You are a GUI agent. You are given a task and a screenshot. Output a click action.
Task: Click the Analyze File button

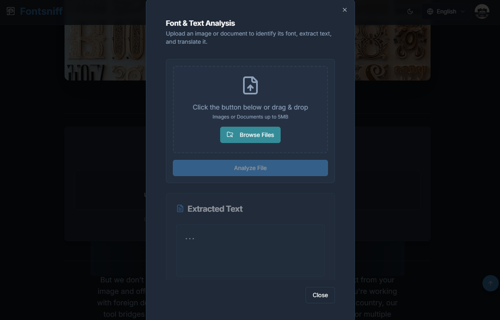click(250, 168)
